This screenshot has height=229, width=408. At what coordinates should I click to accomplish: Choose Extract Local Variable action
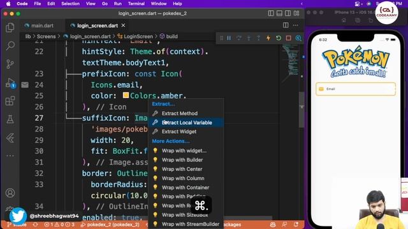(x=186, y=123)
